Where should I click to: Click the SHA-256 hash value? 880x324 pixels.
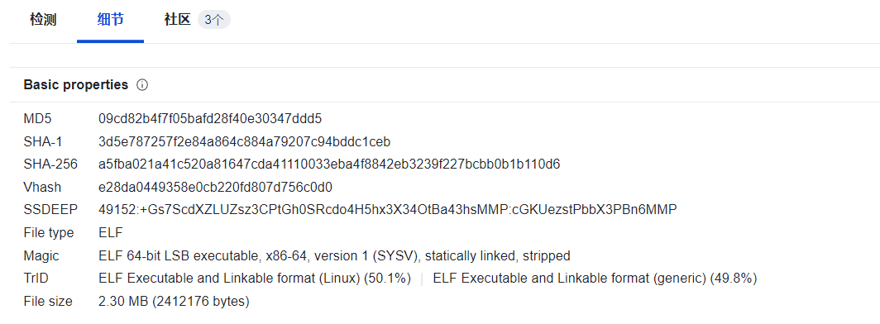pyautogui.click(x=329, y=164)
